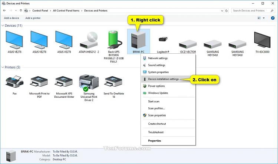Choose Start scan from context menu
This screenshot has width=278, height=164.
coord(168,101)
